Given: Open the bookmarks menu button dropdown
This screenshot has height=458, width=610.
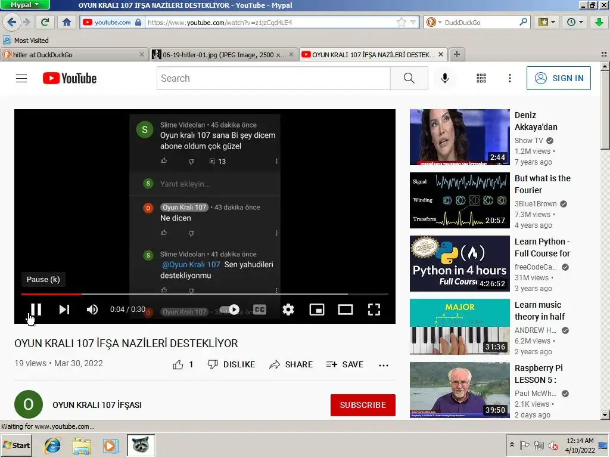Looking at the screenshot, I should [546, 22].
